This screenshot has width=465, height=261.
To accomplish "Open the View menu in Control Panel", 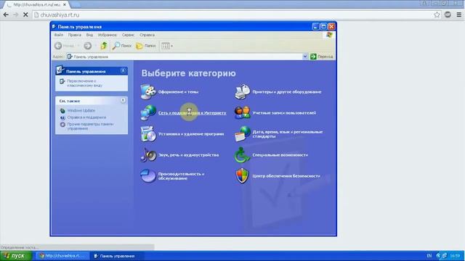I will 89,35.
